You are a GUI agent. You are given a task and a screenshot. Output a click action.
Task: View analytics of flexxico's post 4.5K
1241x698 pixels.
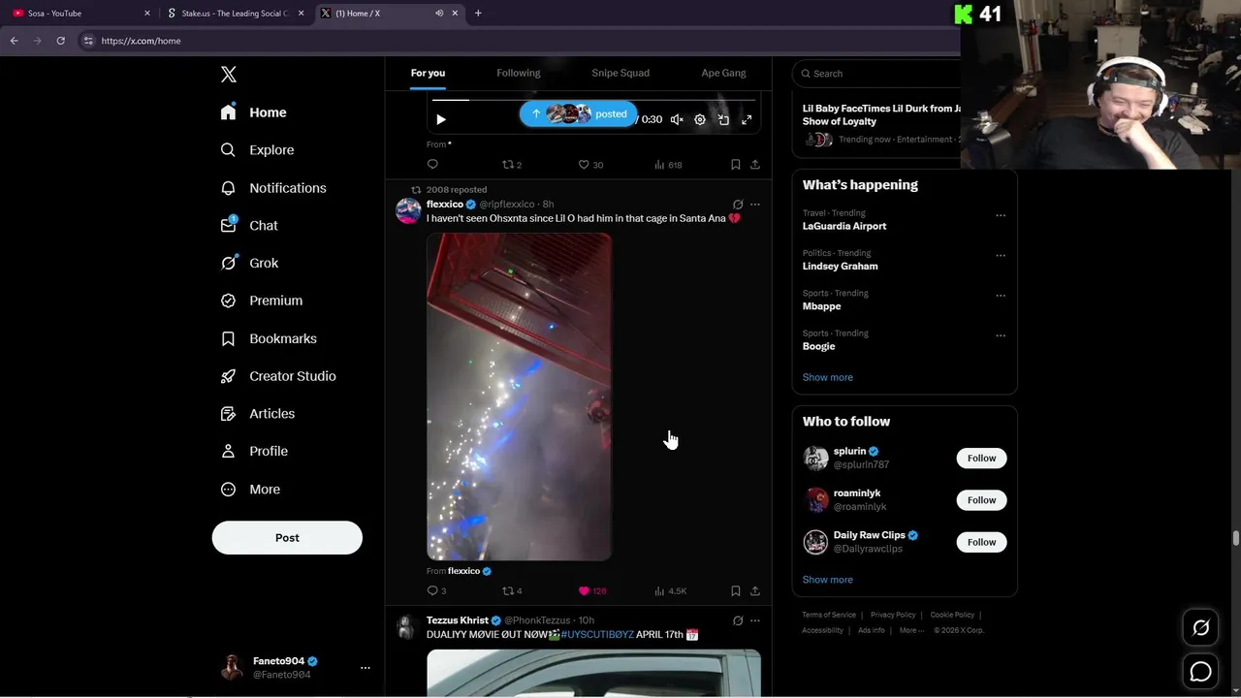click(x=670, y=590)
